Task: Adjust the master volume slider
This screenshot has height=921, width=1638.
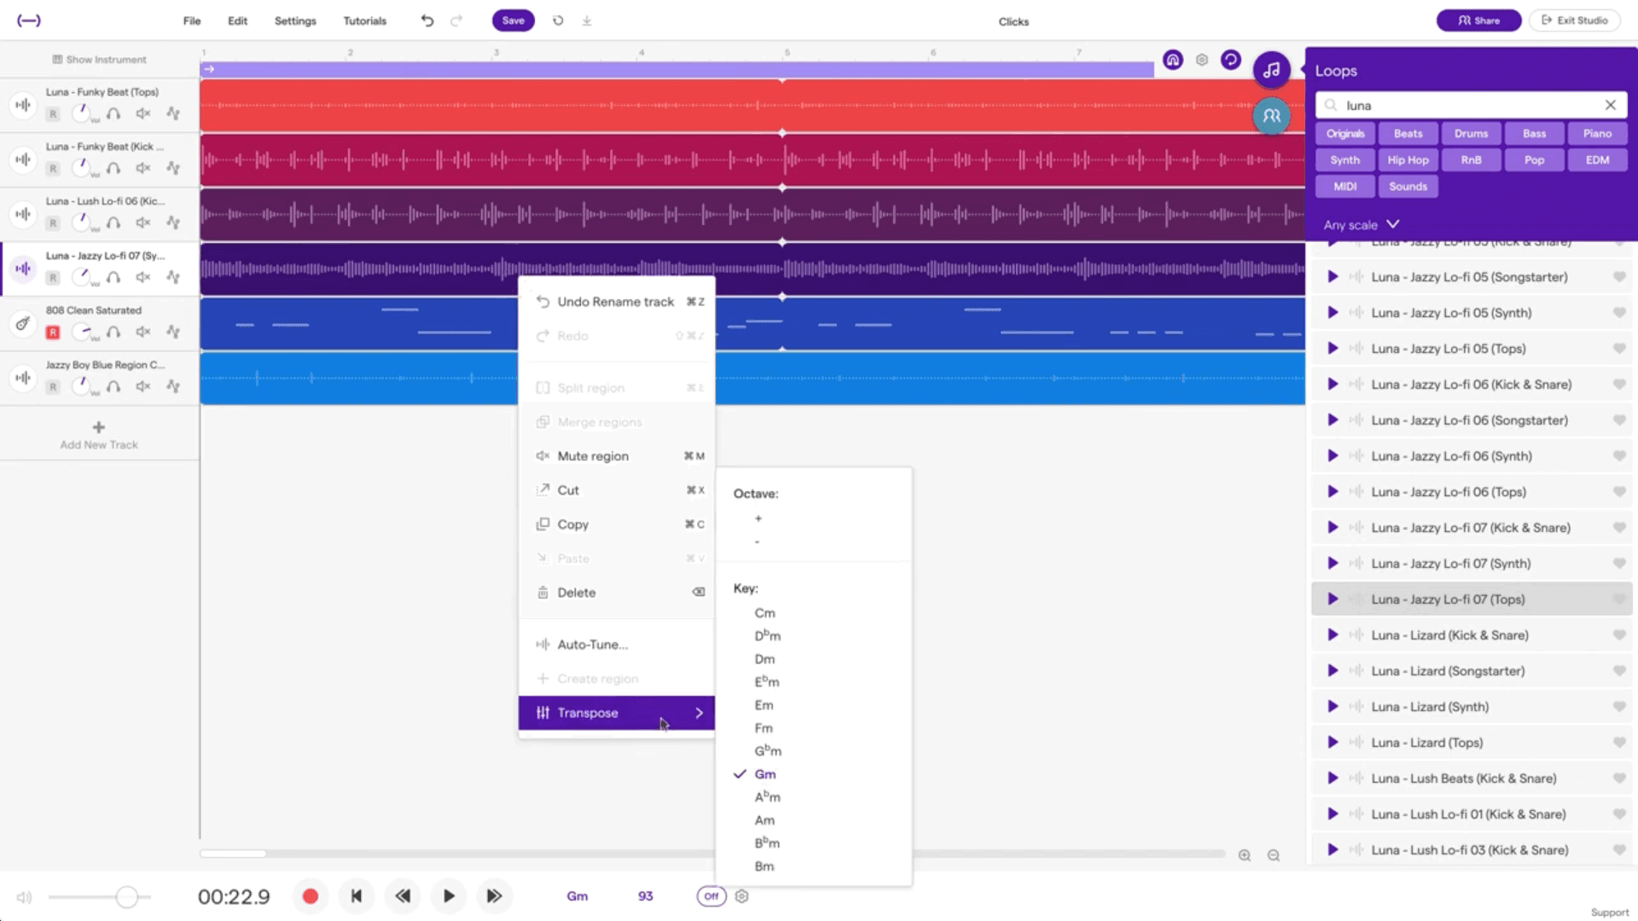Action: pos(126,897)
